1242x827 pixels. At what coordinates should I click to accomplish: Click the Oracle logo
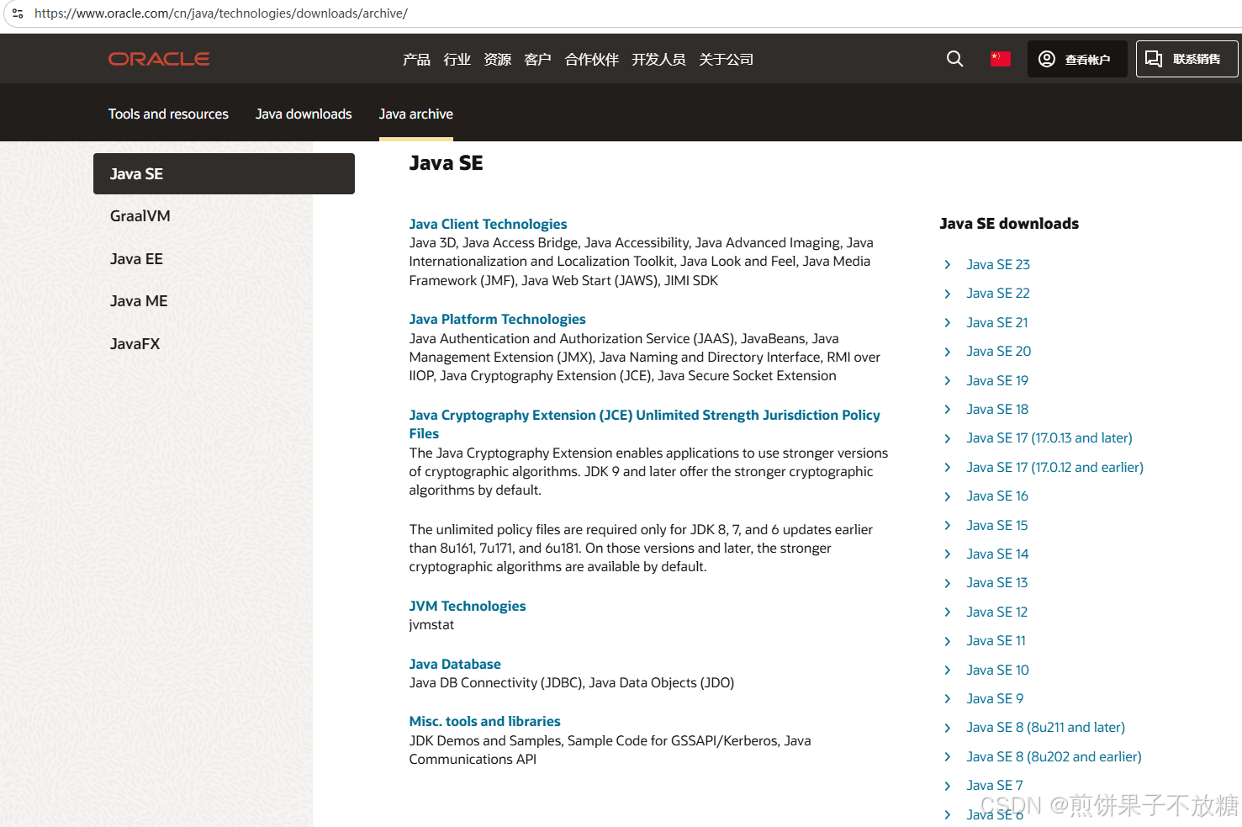point(159,59)
